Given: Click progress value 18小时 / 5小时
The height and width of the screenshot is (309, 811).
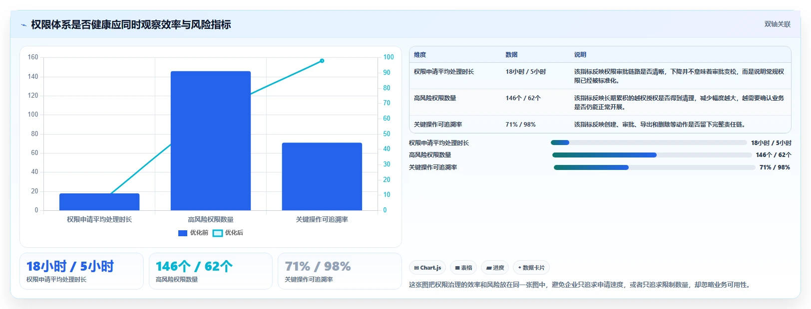Looking at the screenshot, I should click(x=771, y=143).
